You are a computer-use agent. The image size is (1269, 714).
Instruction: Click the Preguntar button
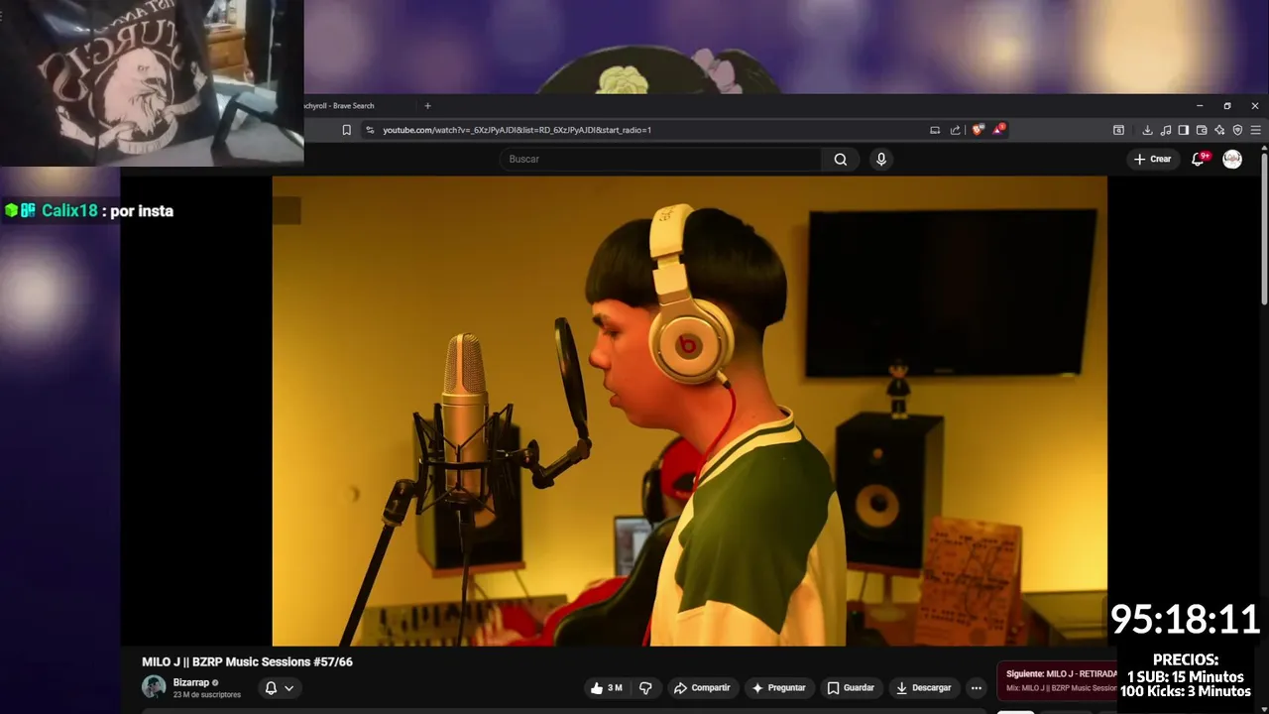tap(778, 688)
